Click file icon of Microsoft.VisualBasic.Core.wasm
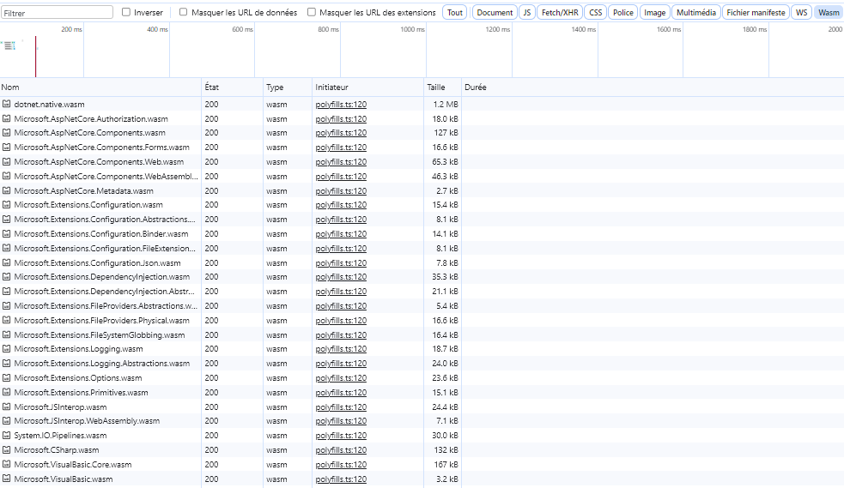This screenshot has height=488, width=844. tap(7, 464)
